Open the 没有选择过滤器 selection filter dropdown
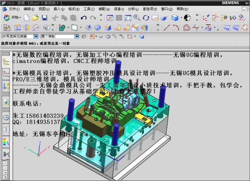The width and height of the screenshot is (250, 181). pyautogui.click(x=36, y=37)
